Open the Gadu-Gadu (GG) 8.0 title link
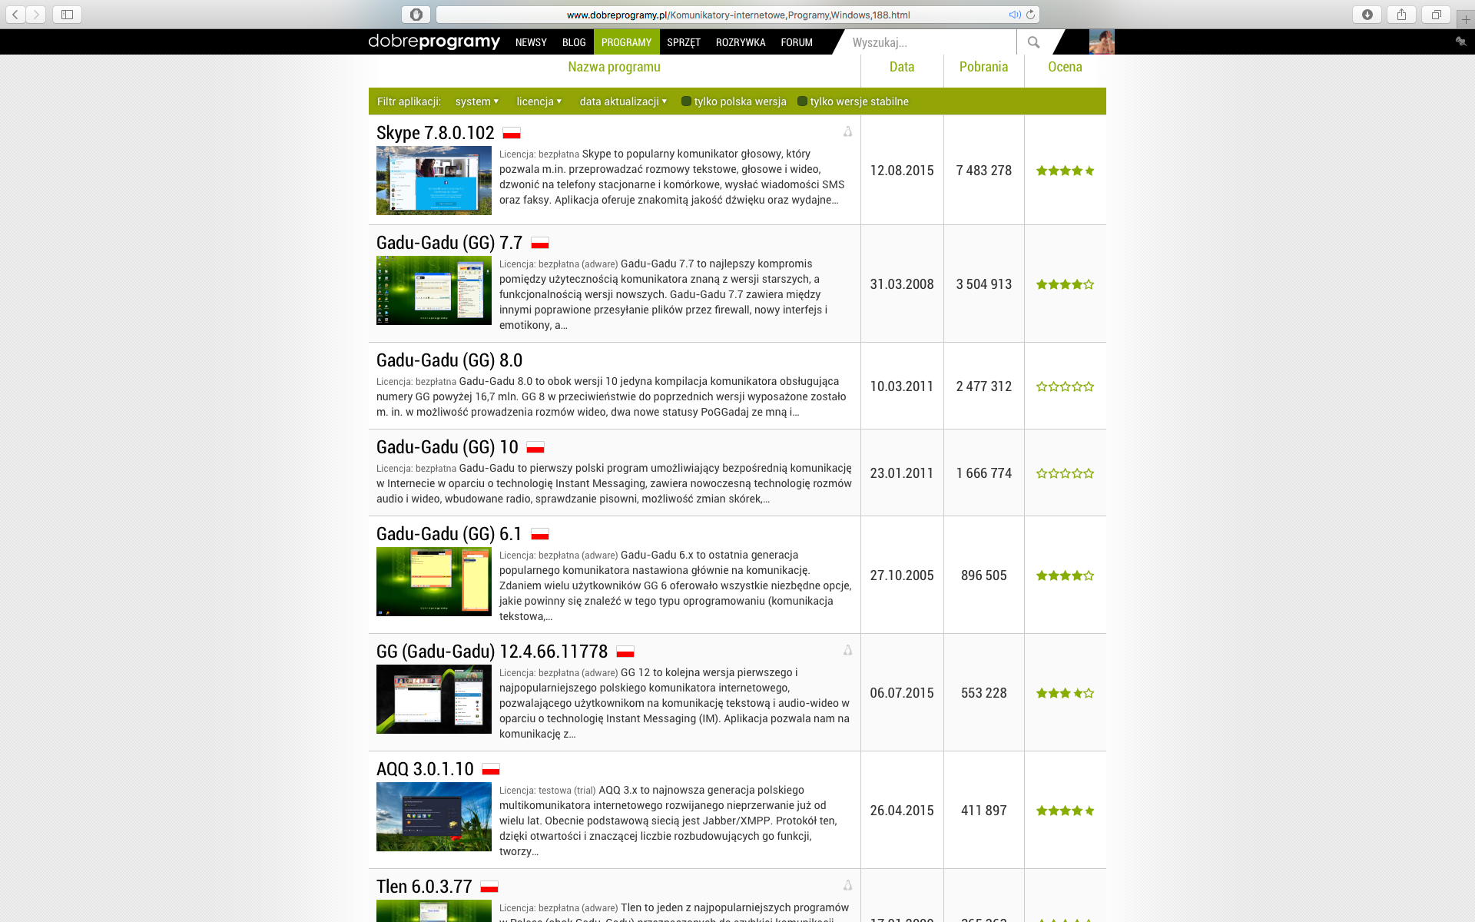1475x922 pixels. coord(449,360)
